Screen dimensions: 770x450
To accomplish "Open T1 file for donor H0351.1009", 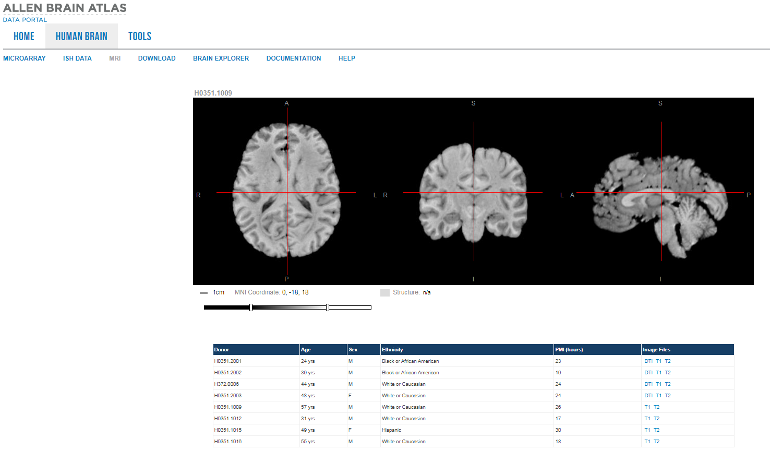I will pos(647,407).
